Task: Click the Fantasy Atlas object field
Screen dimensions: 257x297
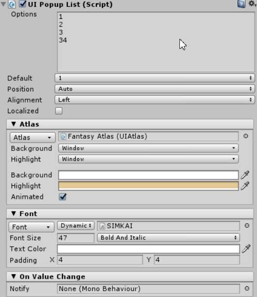Action: (148, 136)
